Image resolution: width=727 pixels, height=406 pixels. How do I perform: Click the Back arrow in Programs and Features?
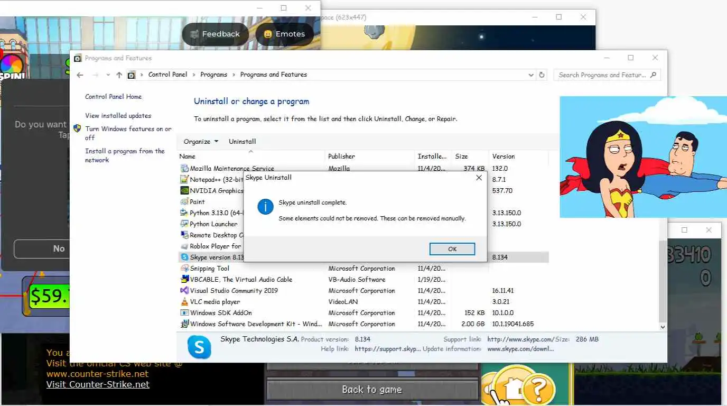tap(80, 75)
